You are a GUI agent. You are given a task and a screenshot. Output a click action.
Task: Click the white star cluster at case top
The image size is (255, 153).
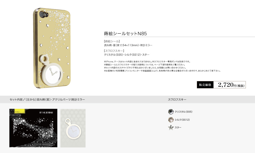click(61, 21)
